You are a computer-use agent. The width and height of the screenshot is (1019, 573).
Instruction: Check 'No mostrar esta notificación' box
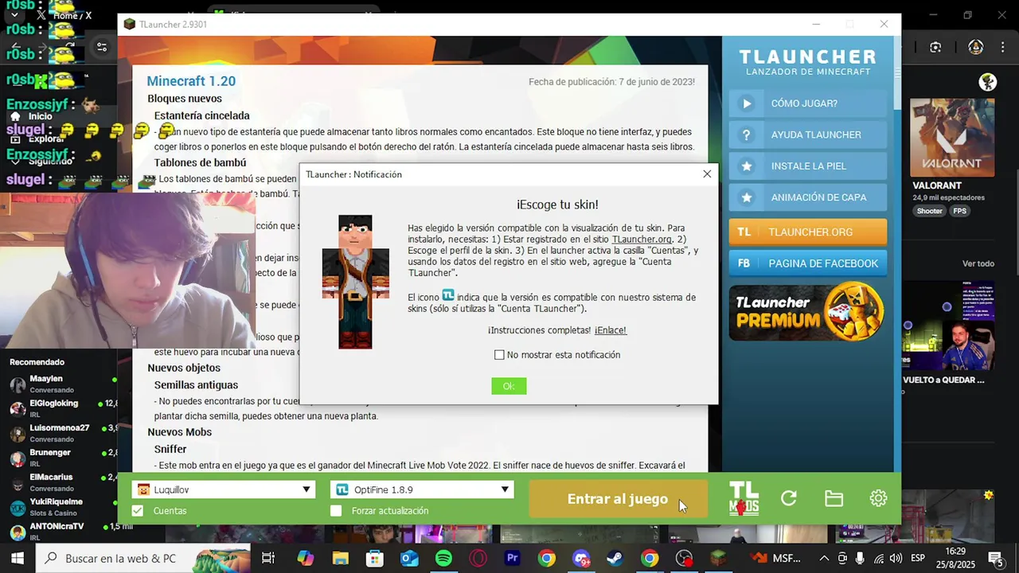tap(499, 355)
